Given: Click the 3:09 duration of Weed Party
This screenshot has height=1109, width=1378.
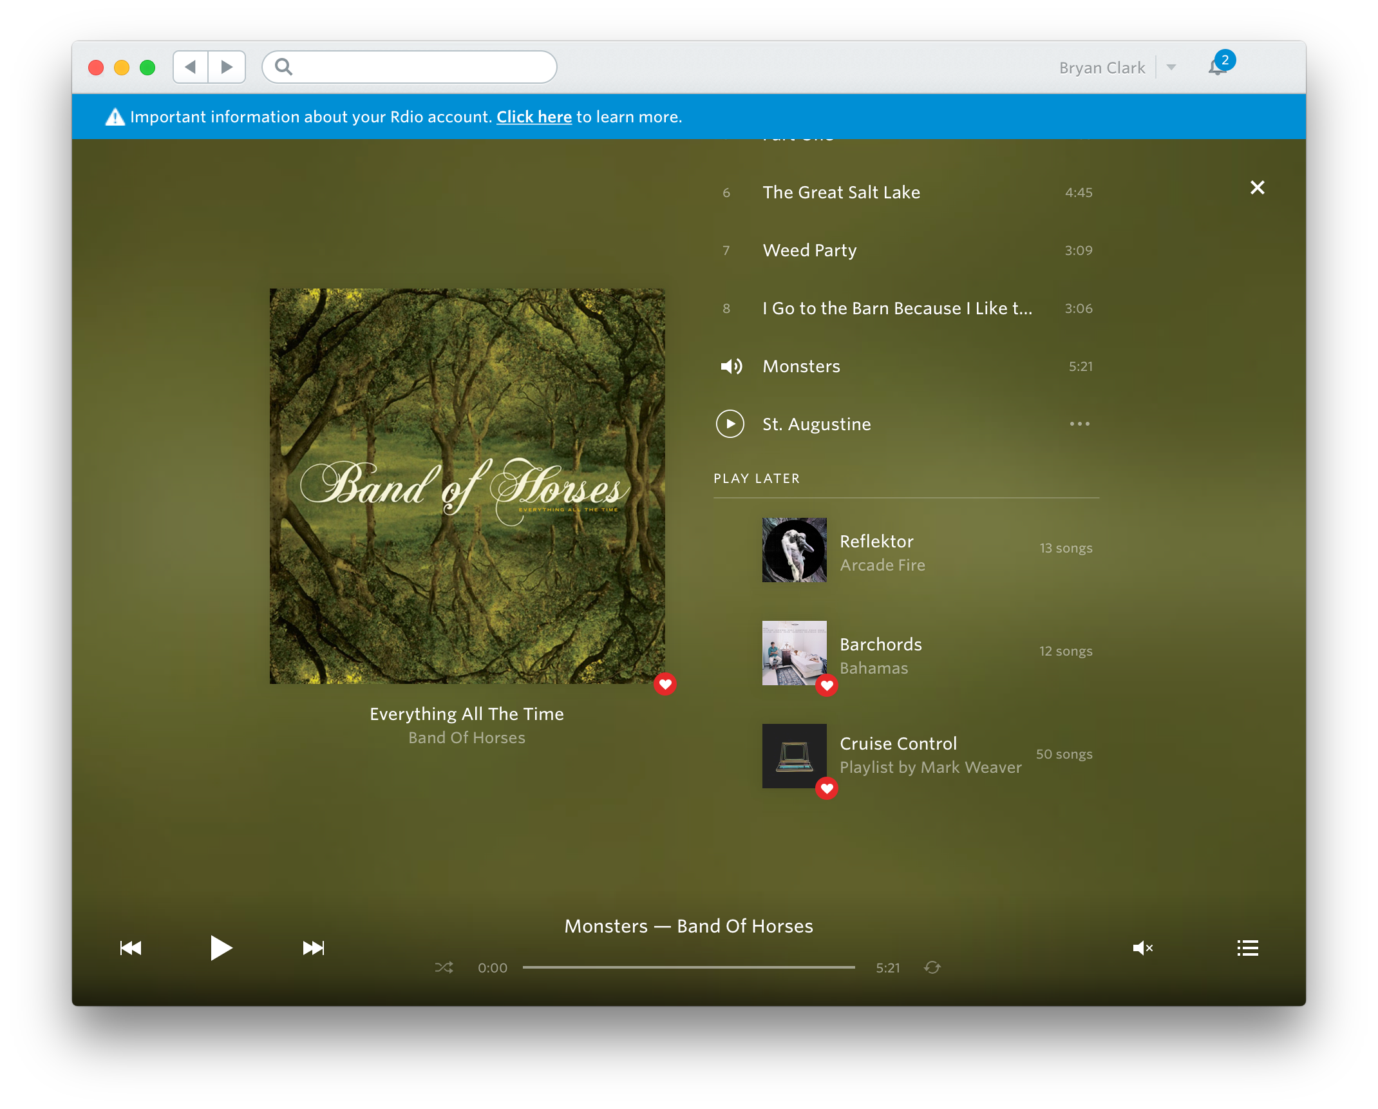Looking at the screenshot, I should coord(1079,251).
